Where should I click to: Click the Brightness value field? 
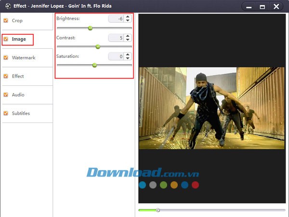click(116, 19)
